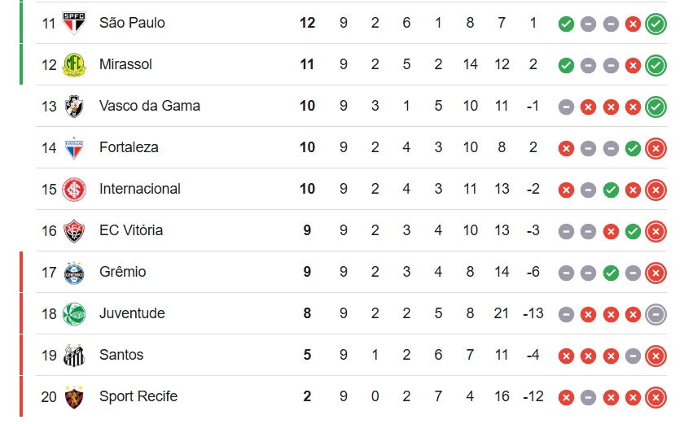The height and width of the screenshot is (424, 684).
Task: Click the Internacional club crest
Action: click(74, 189)
